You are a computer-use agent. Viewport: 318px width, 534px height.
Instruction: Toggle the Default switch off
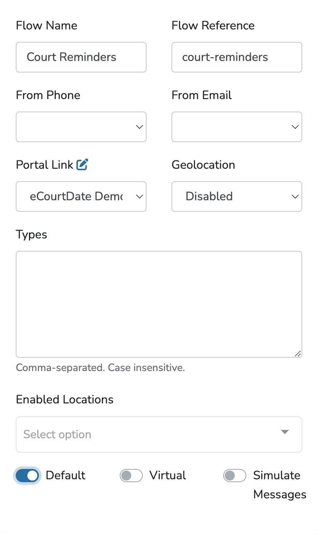tap(28, 476)
